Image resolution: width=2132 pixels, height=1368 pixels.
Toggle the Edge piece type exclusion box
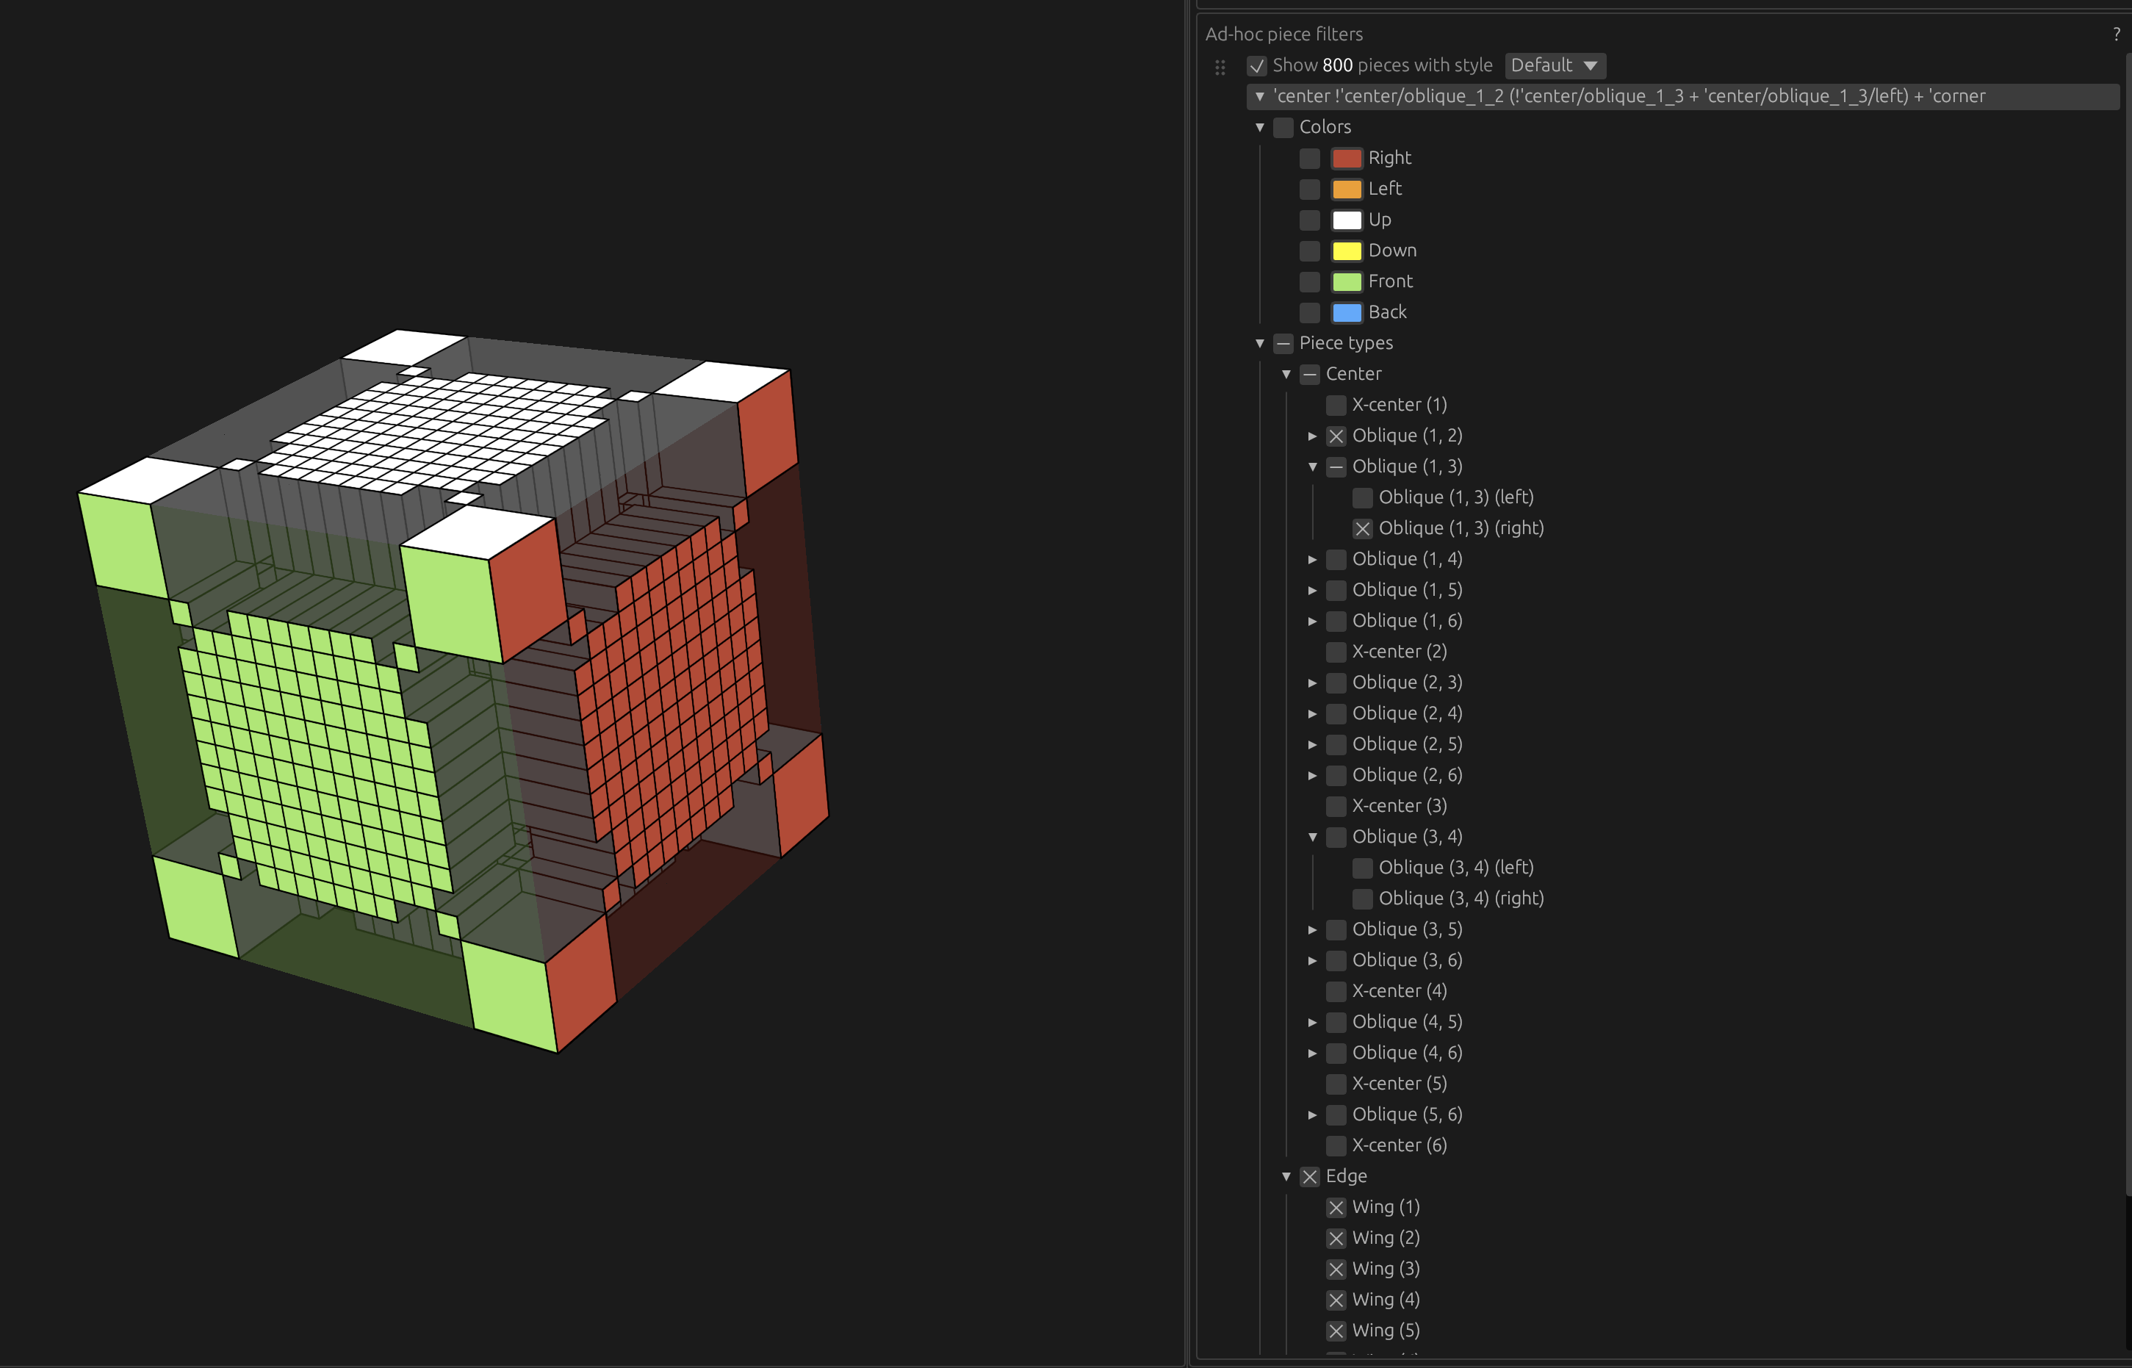[1309, 1176]
